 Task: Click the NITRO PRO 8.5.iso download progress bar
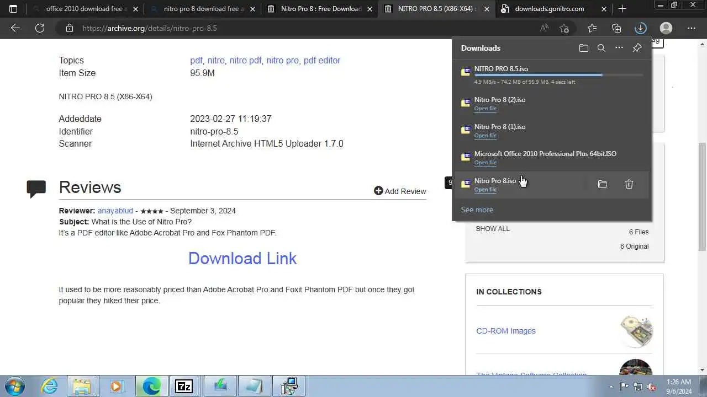558,75
